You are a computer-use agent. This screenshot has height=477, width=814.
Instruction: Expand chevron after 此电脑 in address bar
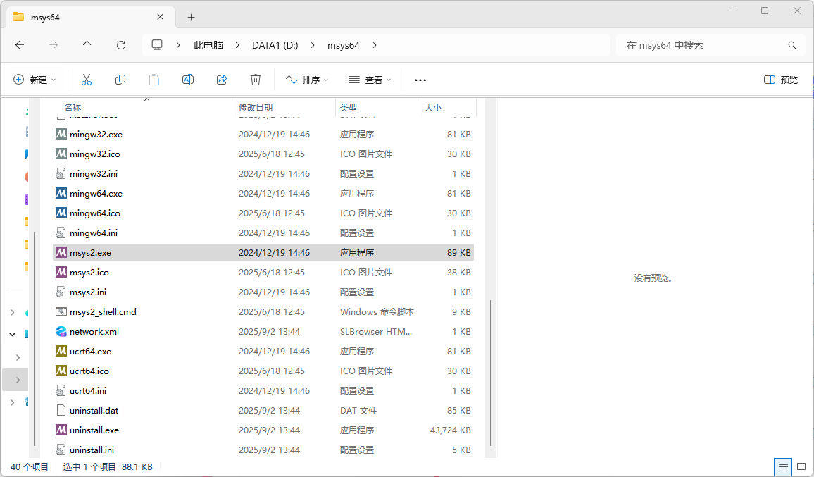pos(237,45)
